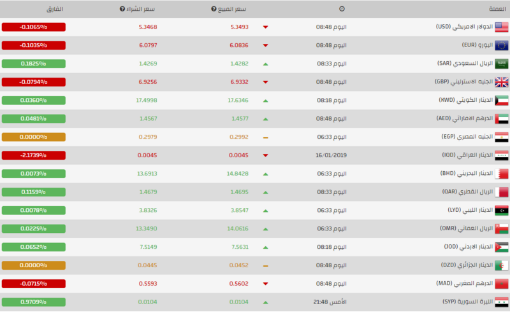Click the buy price 5.3468
This screenshot has height=313, width=510.
[148, 27]
